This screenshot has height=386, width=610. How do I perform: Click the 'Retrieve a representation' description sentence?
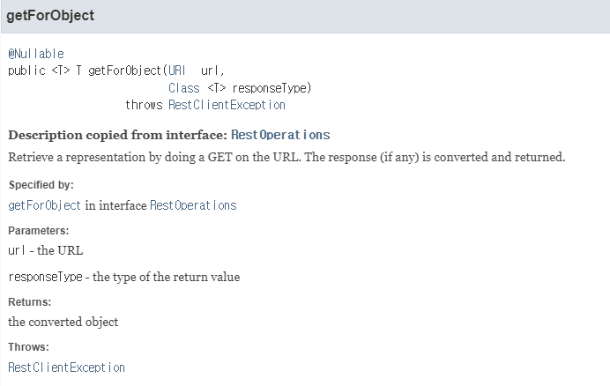[286, 157]
